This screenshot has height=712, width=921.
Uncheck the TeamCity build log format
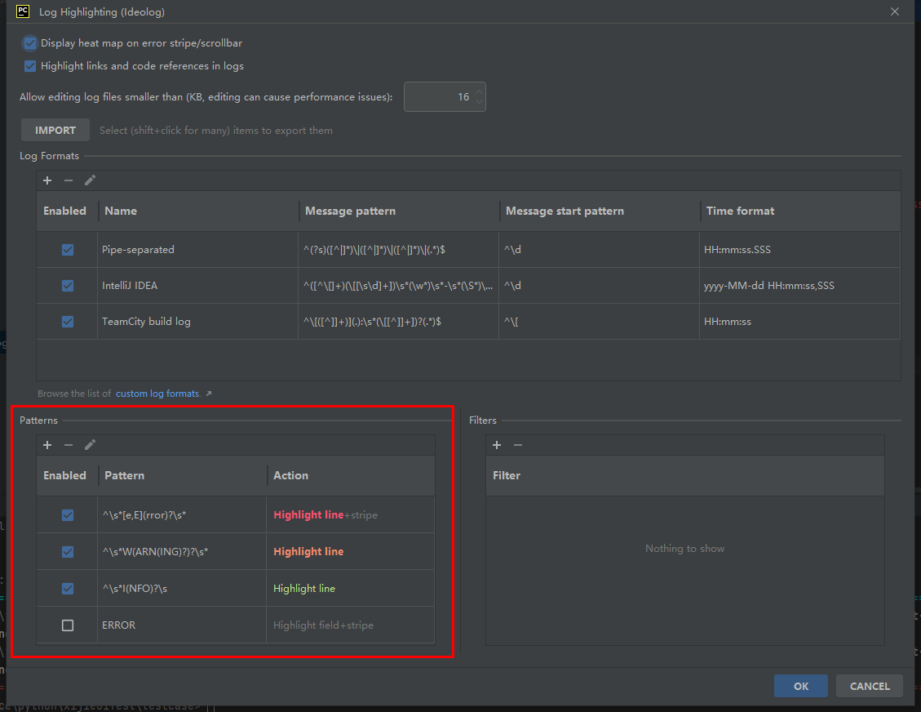point(68,322)
